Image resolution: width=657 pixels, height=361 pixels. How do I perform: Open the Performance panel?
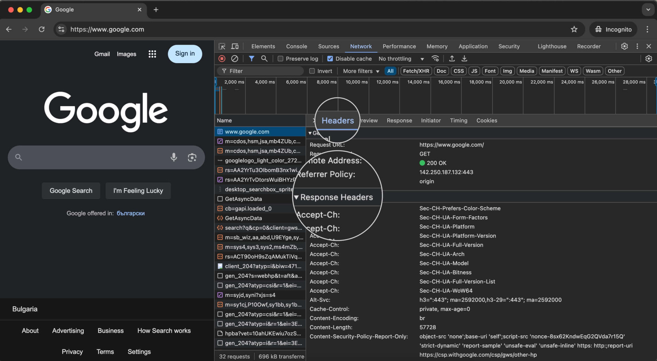399,46
